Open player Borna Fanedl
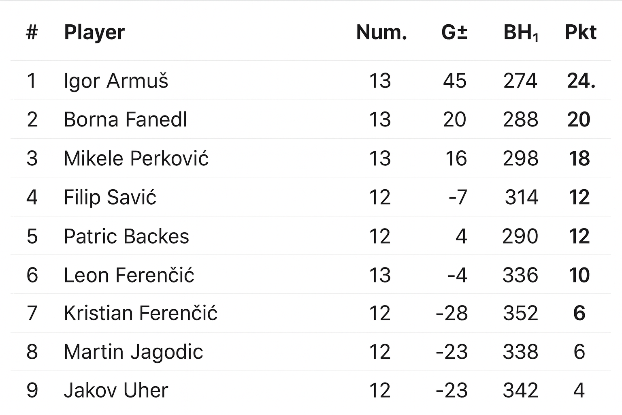 pos(126,120)
